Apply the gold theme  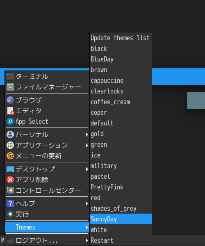121,134
